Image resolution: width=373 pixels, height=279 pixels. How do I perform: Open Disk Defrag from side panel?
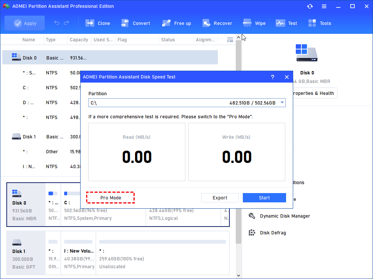[273, 233]
